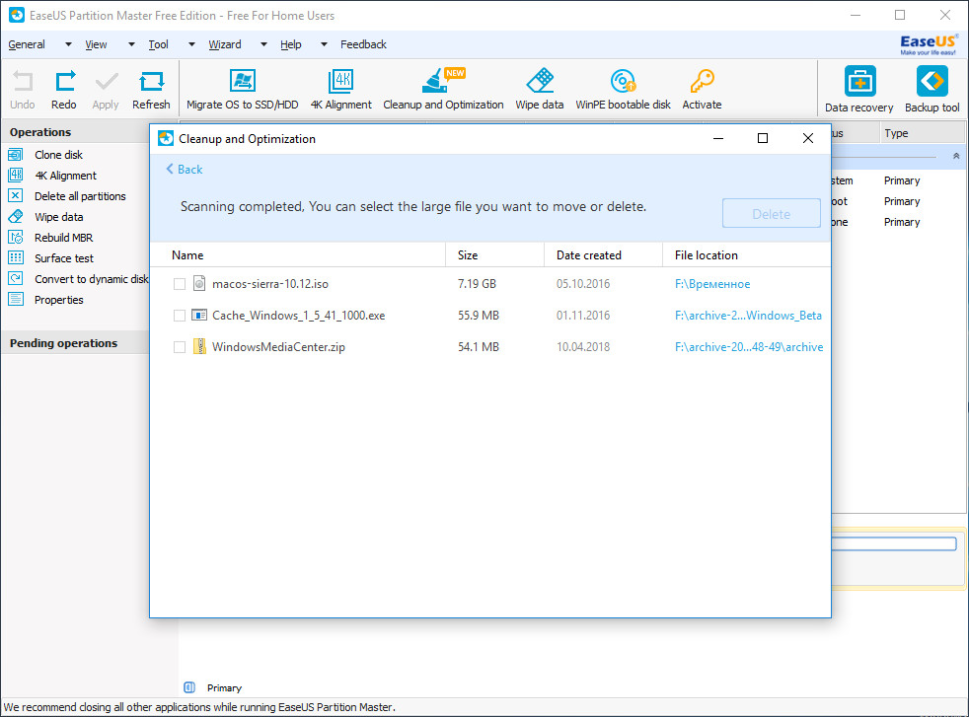
Task: Check the WindowsMediaCenter.zip checkbox
Action: tap(180, 347)
